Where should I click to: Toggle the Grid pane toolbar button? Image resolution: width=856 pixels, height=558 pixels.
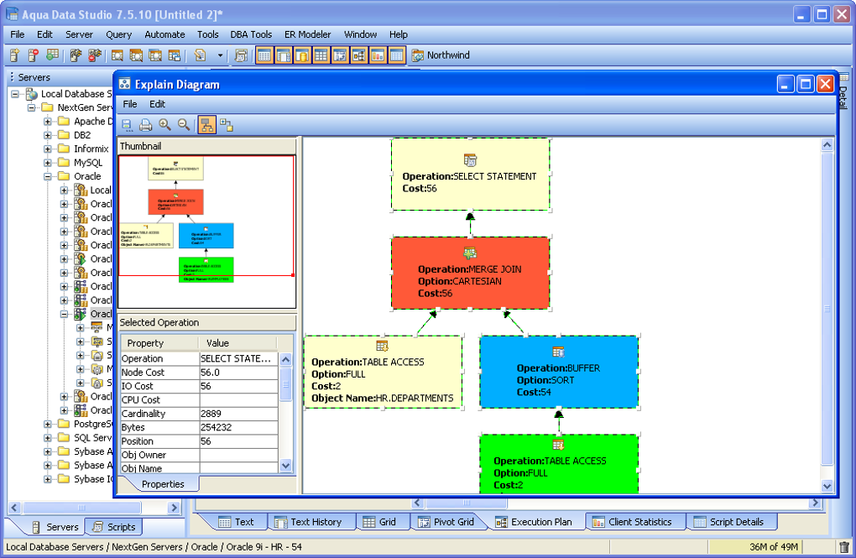321,55
